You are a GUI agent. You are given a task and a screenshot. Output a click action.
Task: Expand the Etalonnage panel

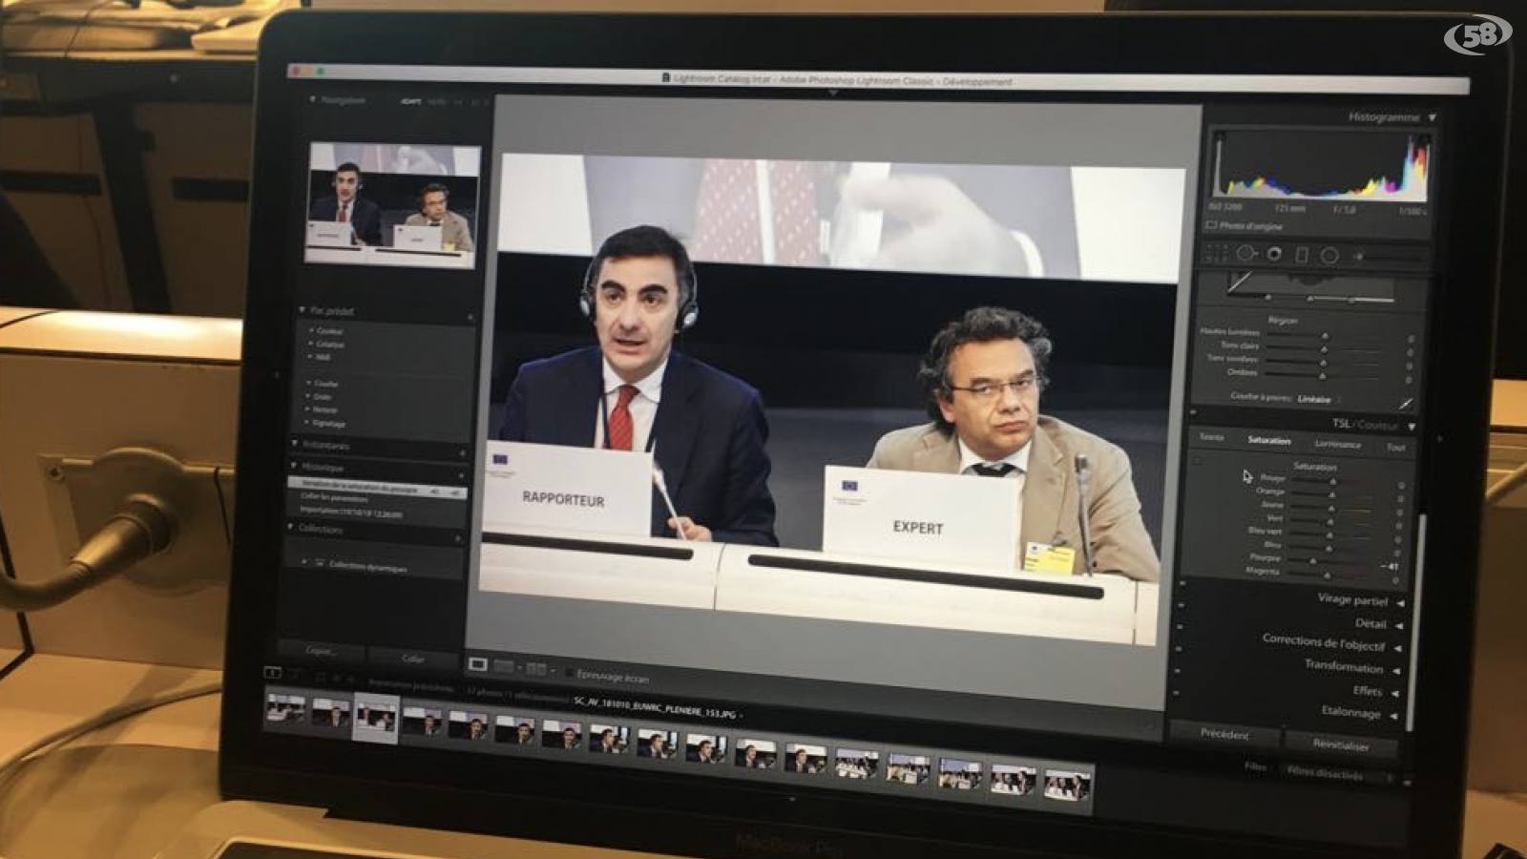coord(1393,716)
